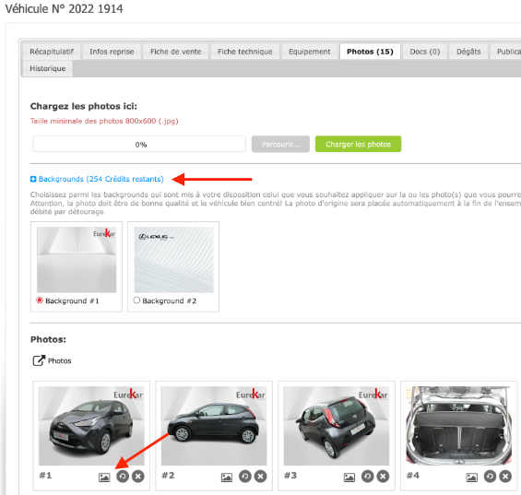Click the 0% upload progress bar
The image size is (521, 495).
pyautogui.click(x=139, y=144)
